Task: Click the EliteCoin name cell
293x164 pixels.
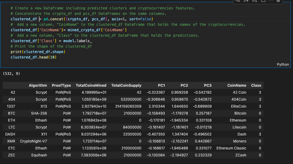Action: [238, 106]
